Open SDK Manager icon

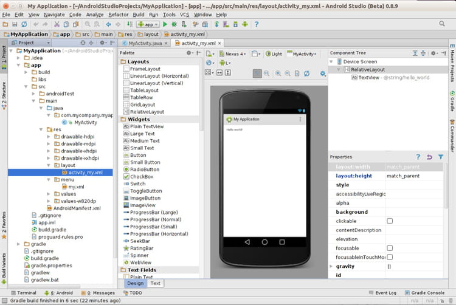235,24
